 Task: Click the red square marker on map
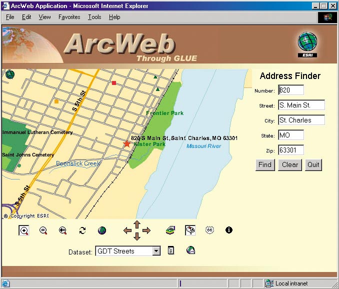click(114, 83)
